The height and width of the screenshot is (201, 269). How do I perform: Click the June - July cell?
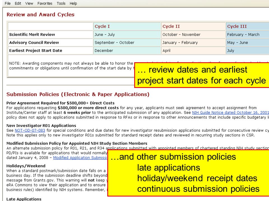(127, 35)
